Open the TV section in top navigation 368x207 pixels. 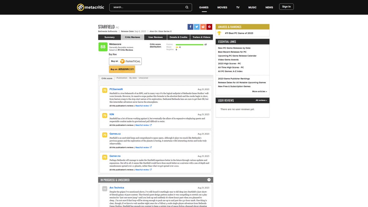tap(238, 7)
